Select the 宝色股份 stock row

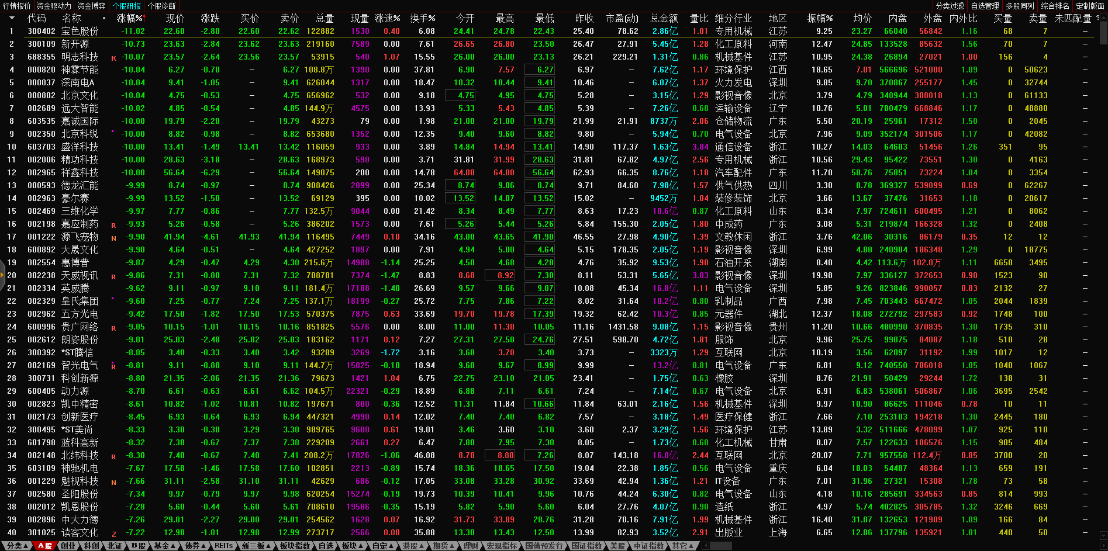pos(80,31)
